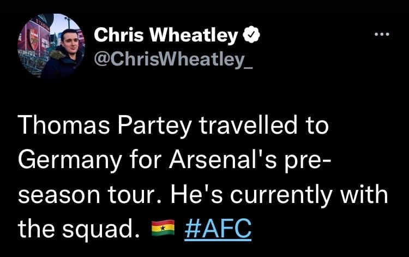Viewport: 409px width, 257px height.
Task: Click the verified badge beside Chris Wheatley
Action: (249, 36)
